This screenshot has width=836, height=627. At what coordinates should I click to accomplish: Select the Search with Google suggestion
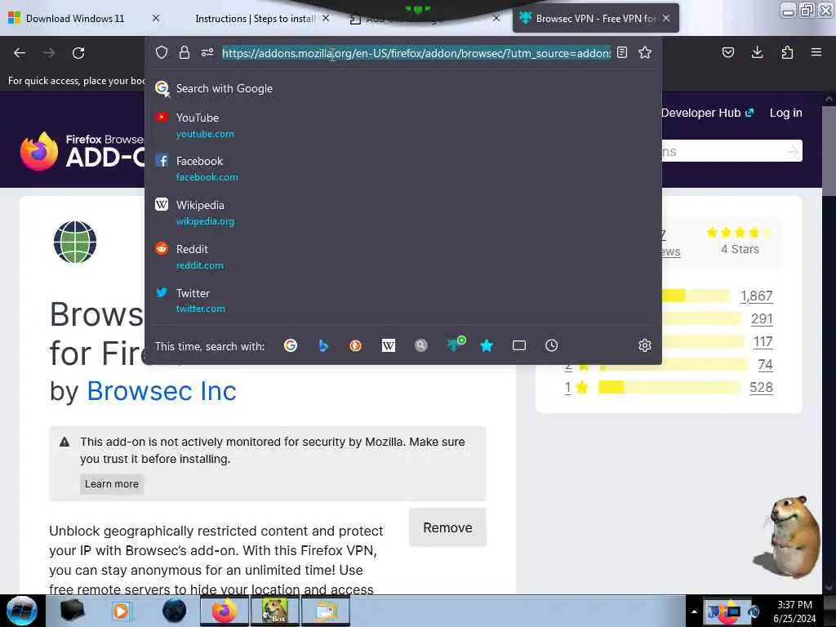[403, 88]
